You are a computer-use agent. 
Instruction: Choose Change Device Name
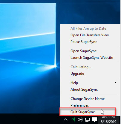pos(88,99)
